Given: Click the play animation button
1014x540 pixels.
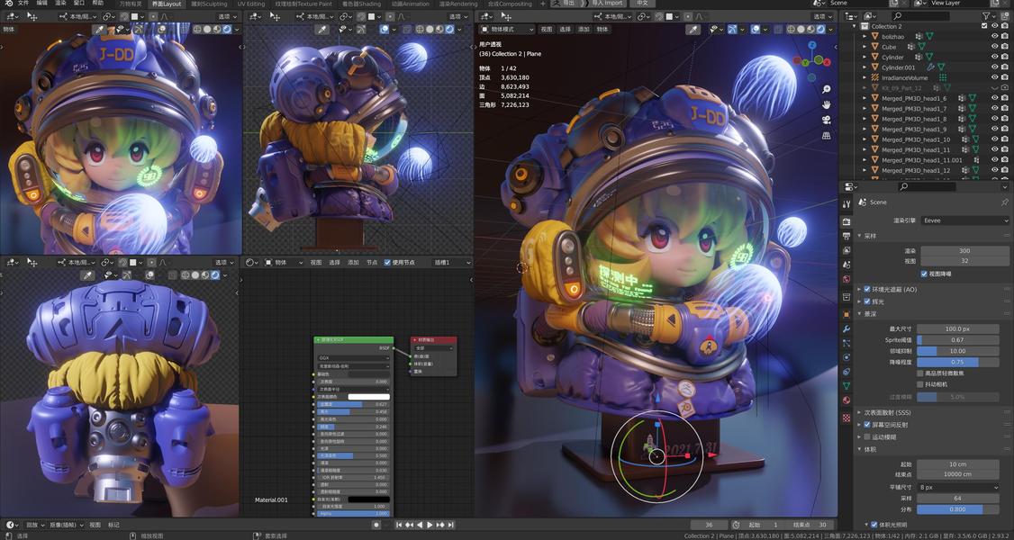Looking at the screenshot, I should [430, 525].
